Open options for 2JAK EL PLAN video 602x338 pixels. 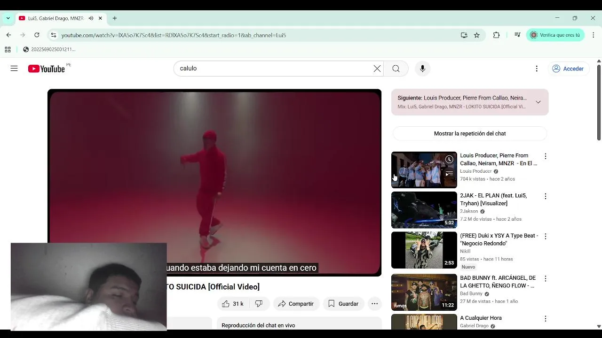pyautogui.click(x=546, y=196)
